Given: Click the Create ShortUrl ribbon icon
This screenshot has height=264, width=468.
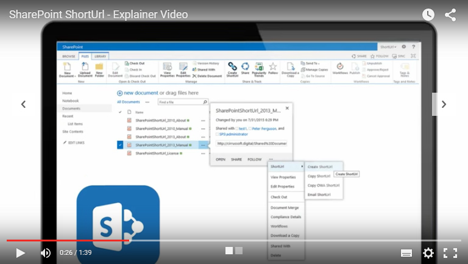Looking at the screenshot, I should point(232,70).
